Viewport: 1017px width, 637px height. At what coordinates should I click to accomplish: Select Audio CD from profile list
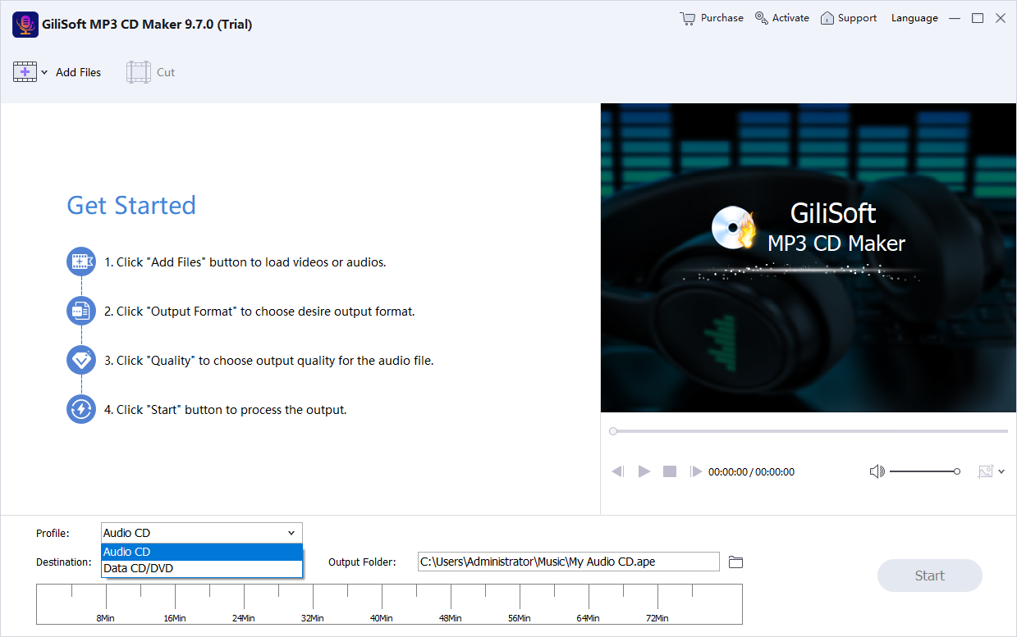(202, 552)
